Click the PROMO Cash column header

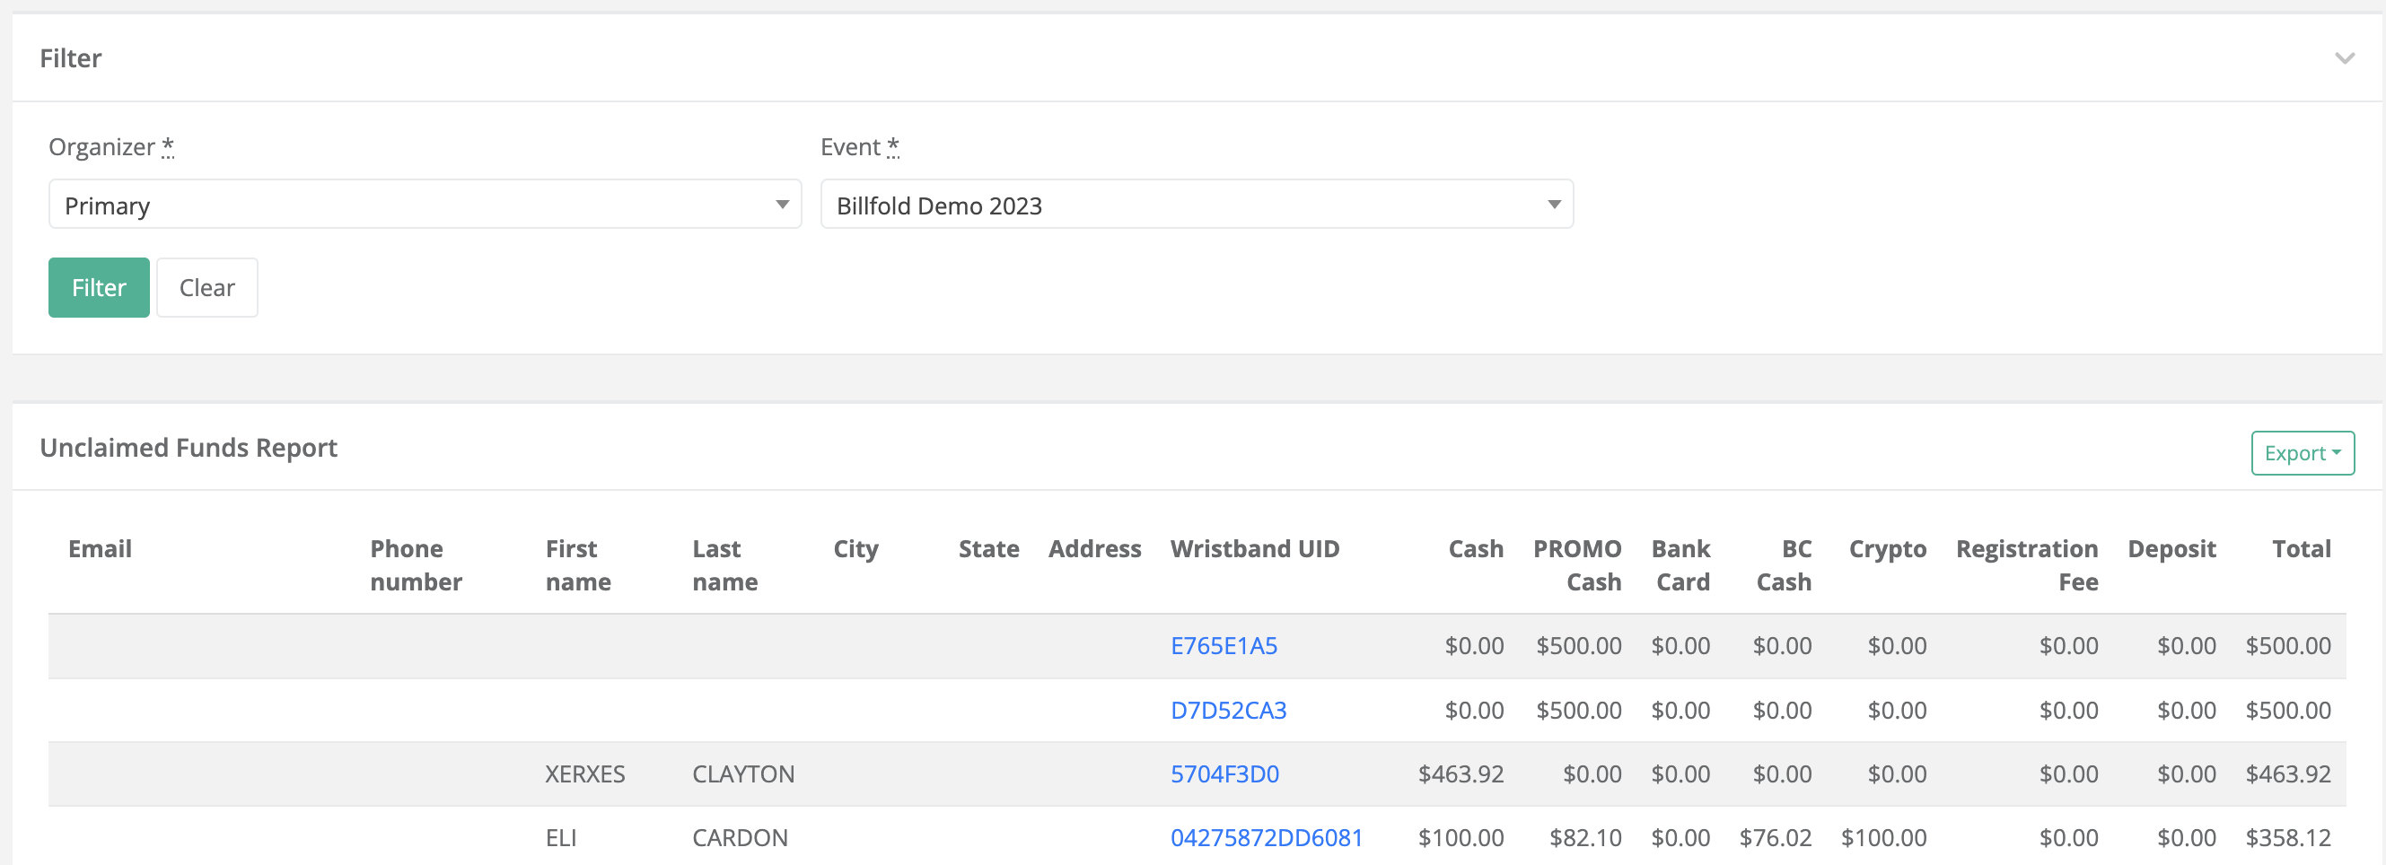1576,566
